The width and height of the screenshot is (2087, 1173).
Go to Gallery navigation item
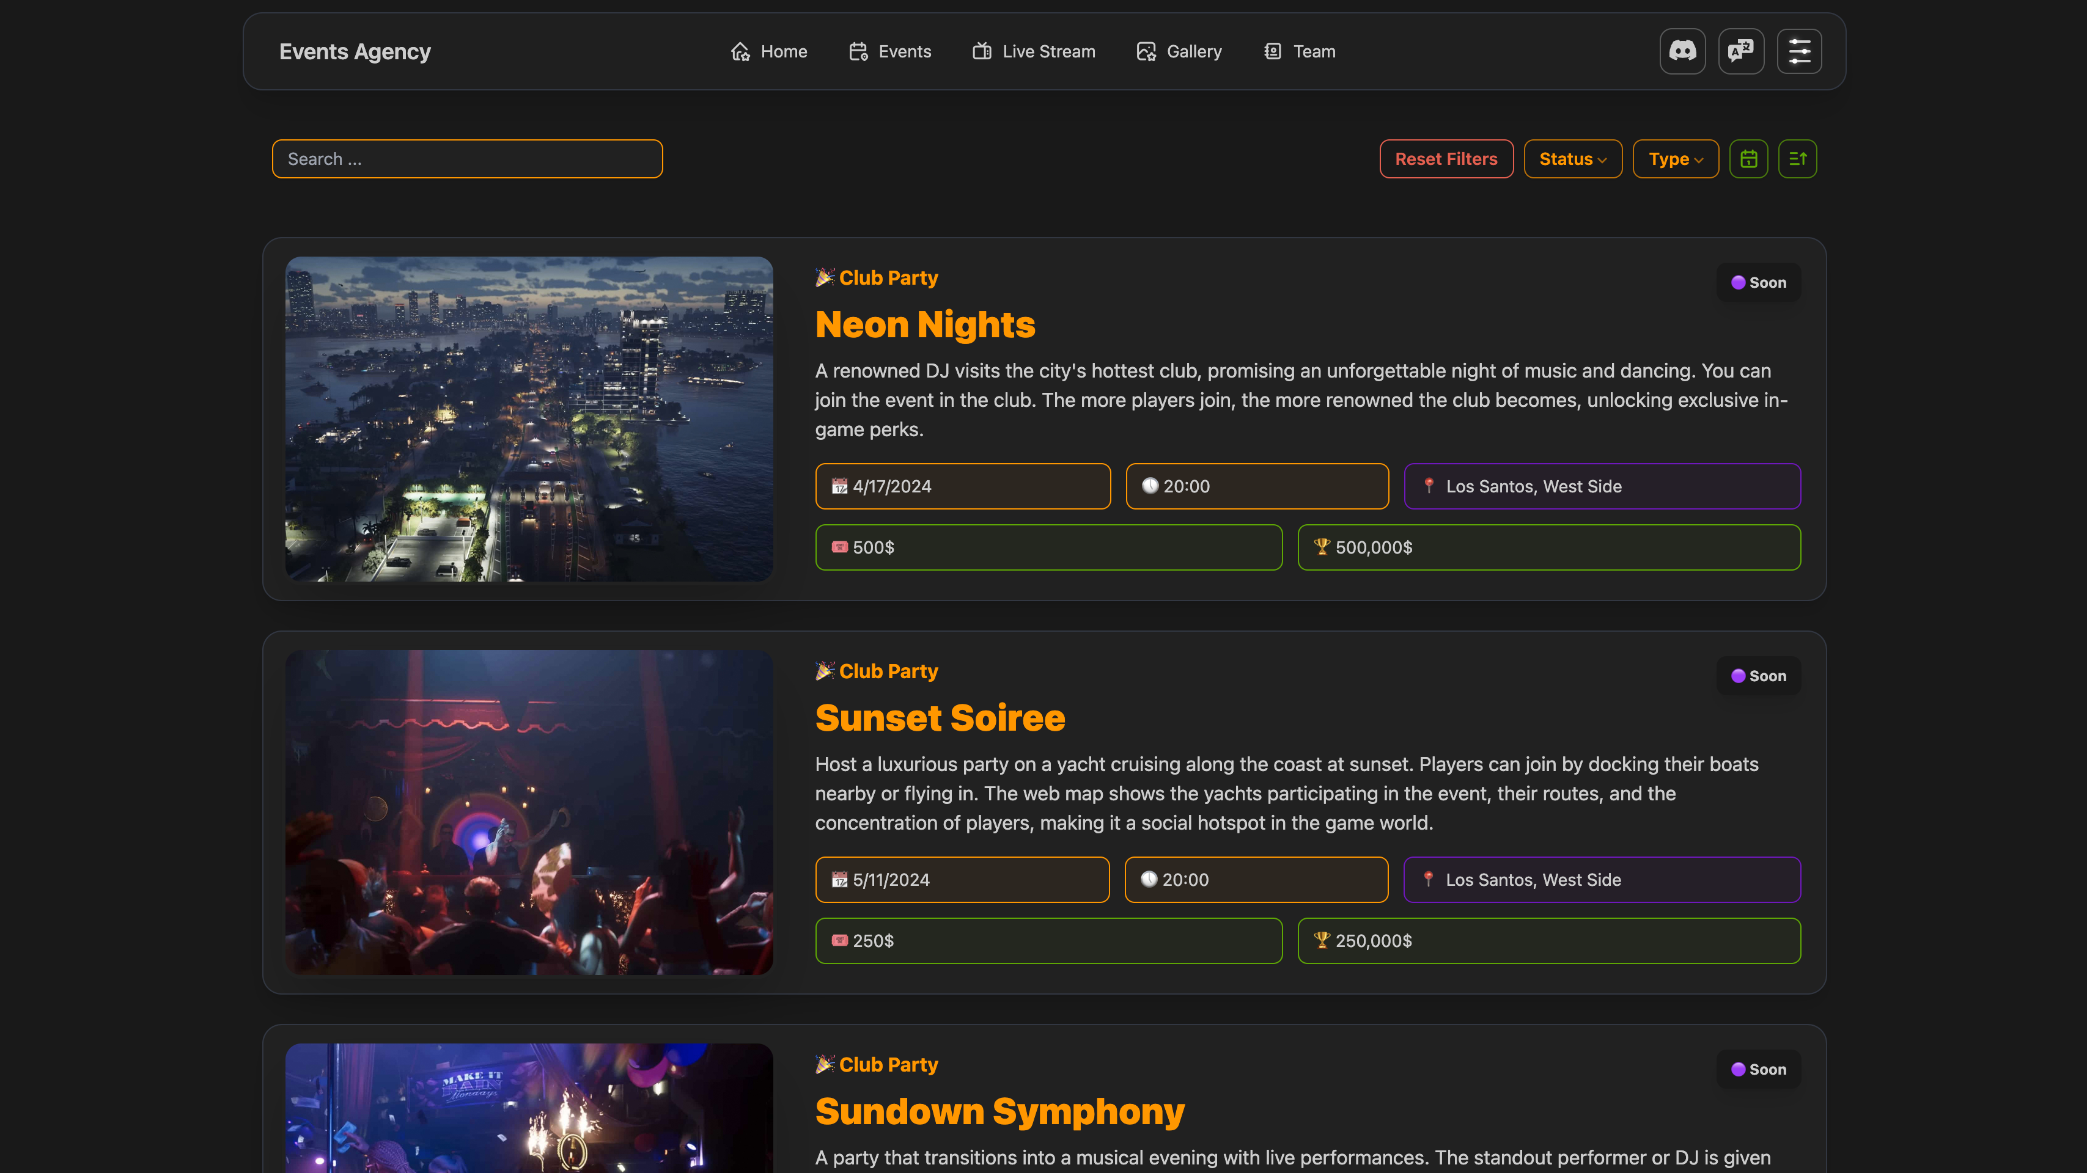[x=1193, y=52]
